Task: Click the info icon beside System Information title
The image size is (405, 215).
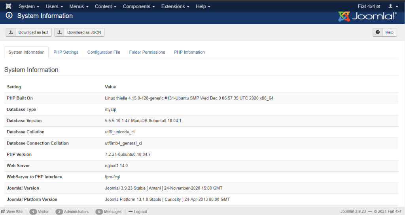Action: pyautogui.click(x=9, y=15)
